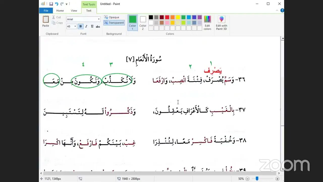Click the Paint application icon in title bar
Image resolution: width=323 pixels, height=182 pixels.
[43, 4]
